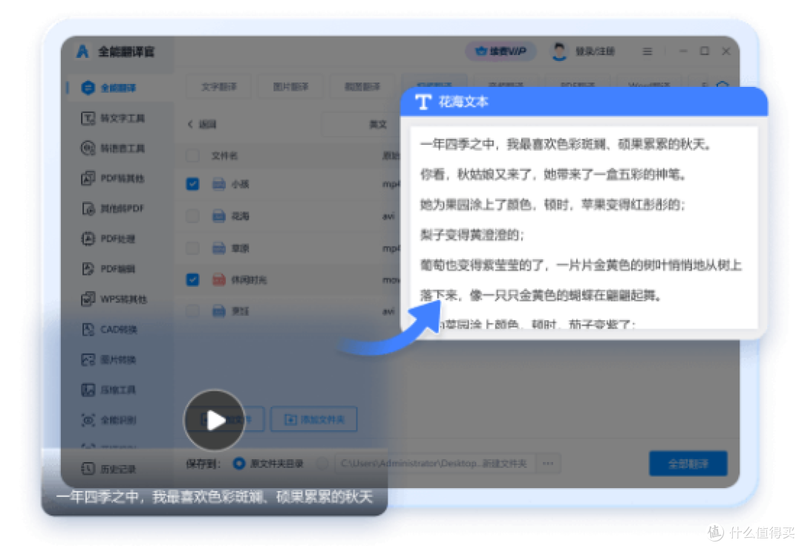Start translation with 全部翻译 button

pos(688,464)
